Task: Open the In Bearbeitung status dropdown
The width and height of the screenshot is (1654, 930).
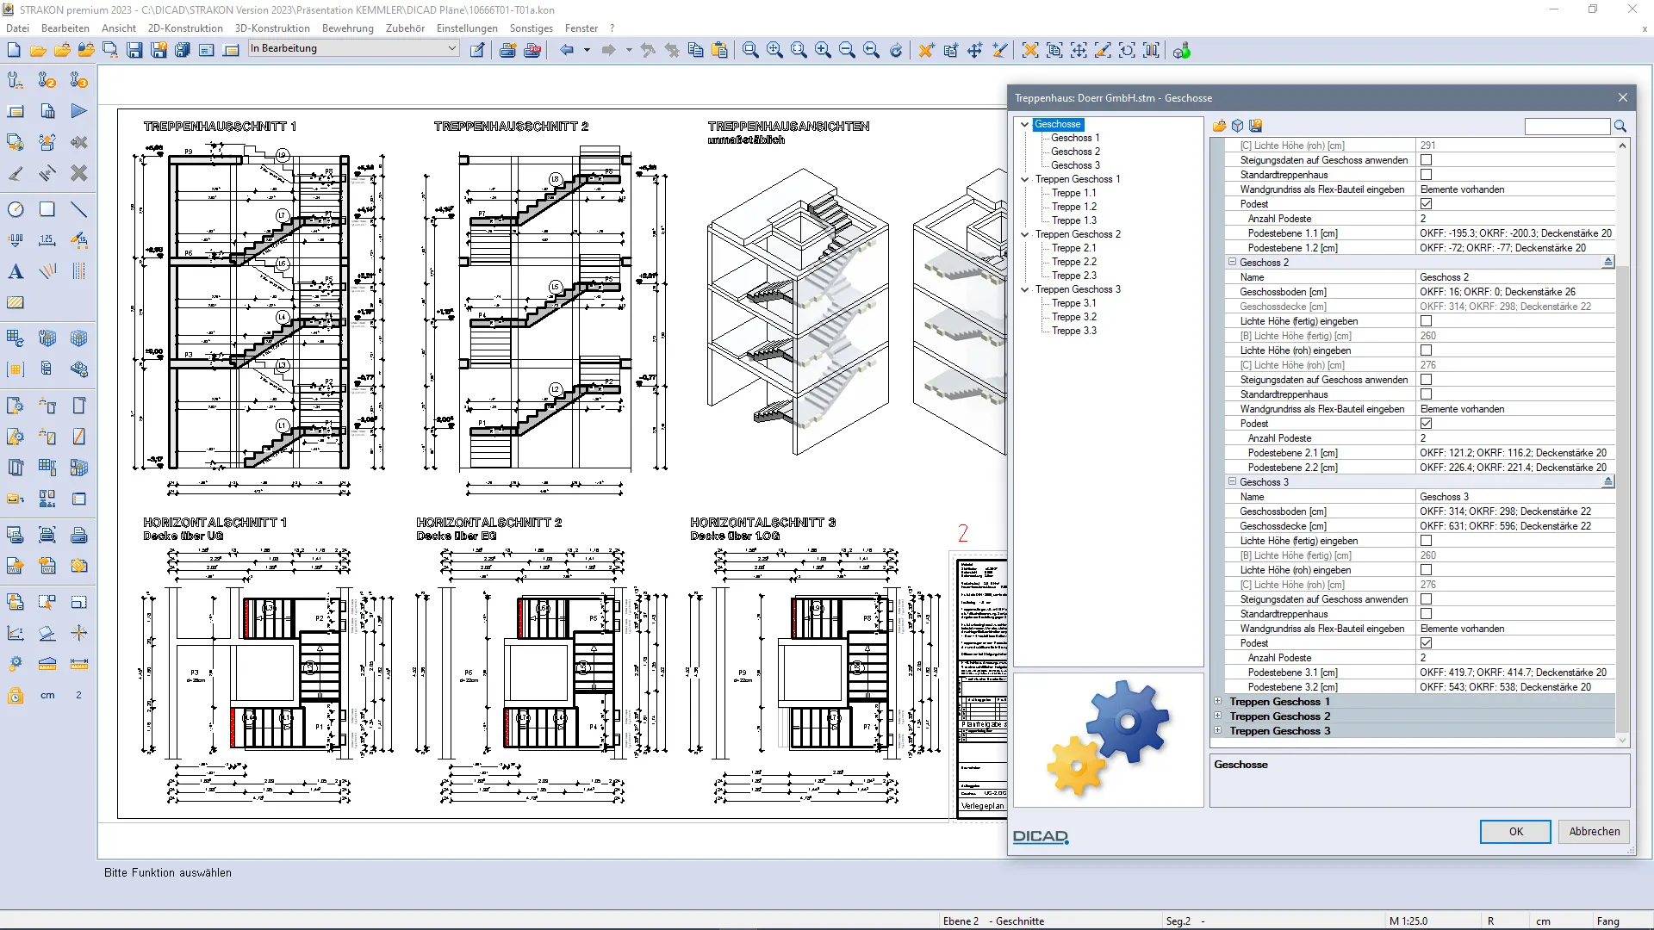Action: [x=451, y=49]
